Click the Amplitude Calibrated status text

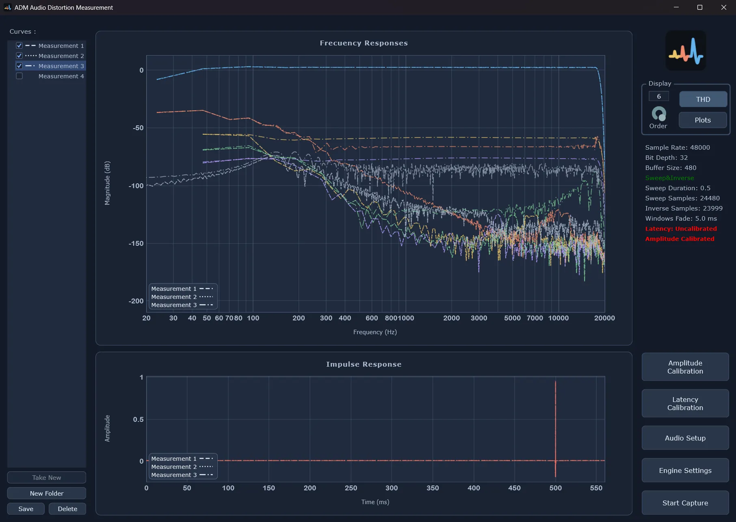[680, 239]
